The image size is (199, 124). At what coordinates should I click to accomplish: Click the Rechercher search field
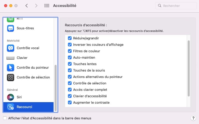coord(176,6)
